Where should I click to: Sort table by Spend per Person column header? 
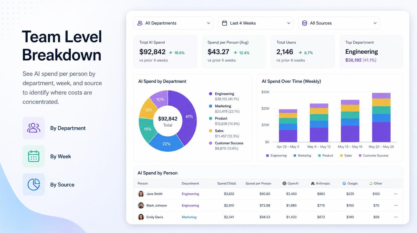click(x=258, y=183)
